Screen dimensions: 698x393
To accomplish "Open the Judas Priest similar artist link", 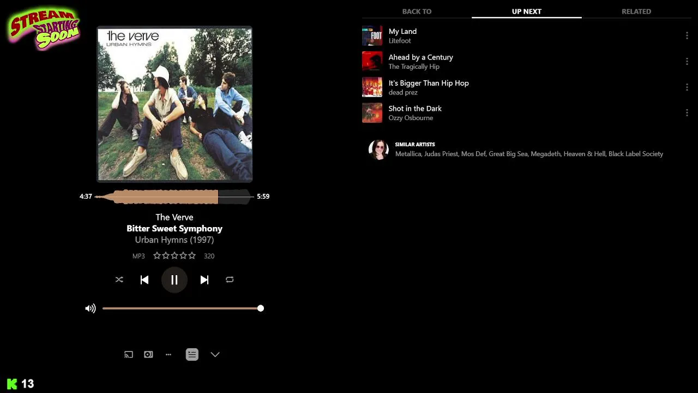I will [441, 154].
